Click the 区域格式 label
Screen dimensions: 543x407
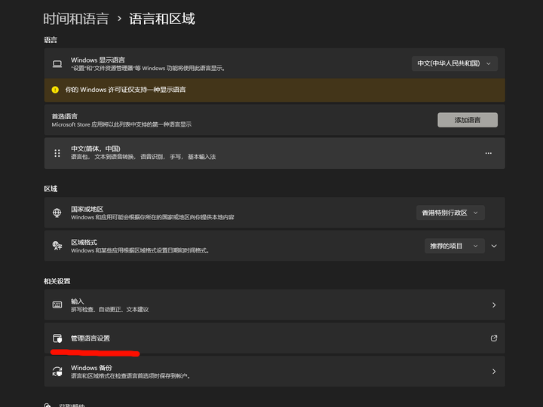[84, 242]
